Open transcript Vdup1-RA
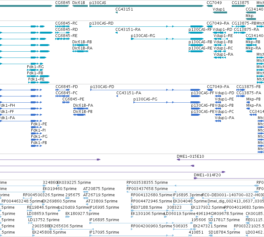The height and width of the screenshot is (237, 264). click(x=220, y=58)
